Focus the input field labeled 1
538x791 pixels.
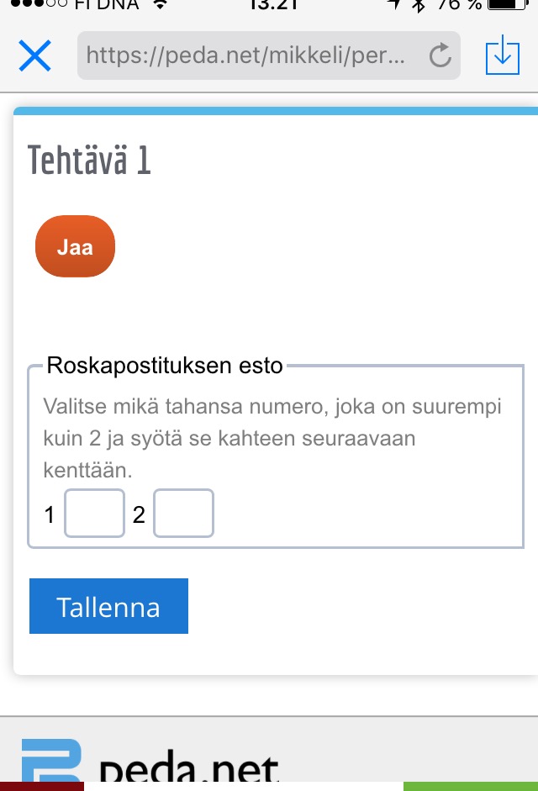(95, 514)
